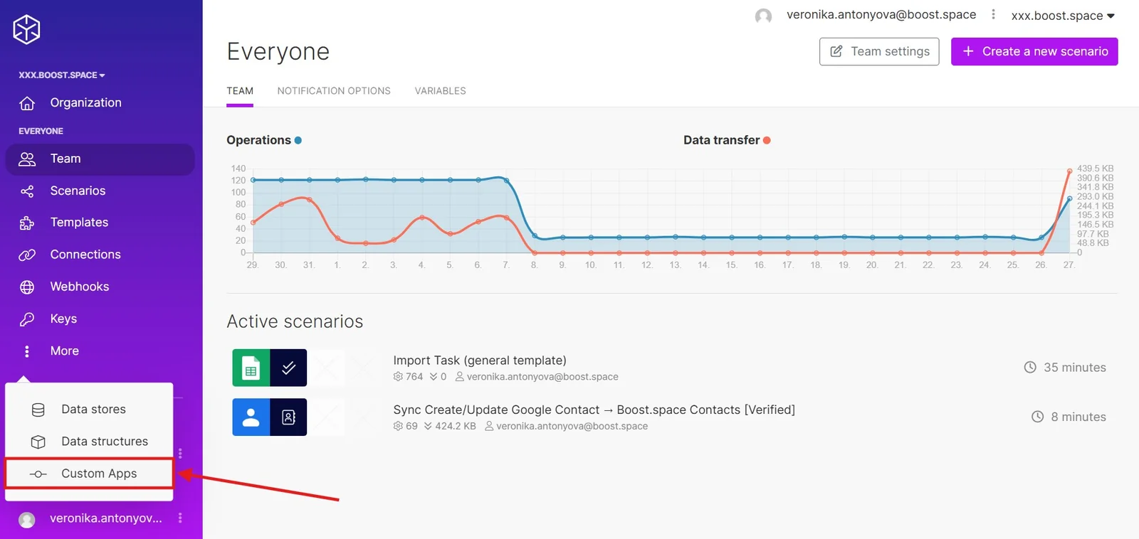Switch to the TEAM tab

pyautogui.click(x=240, y=91)
